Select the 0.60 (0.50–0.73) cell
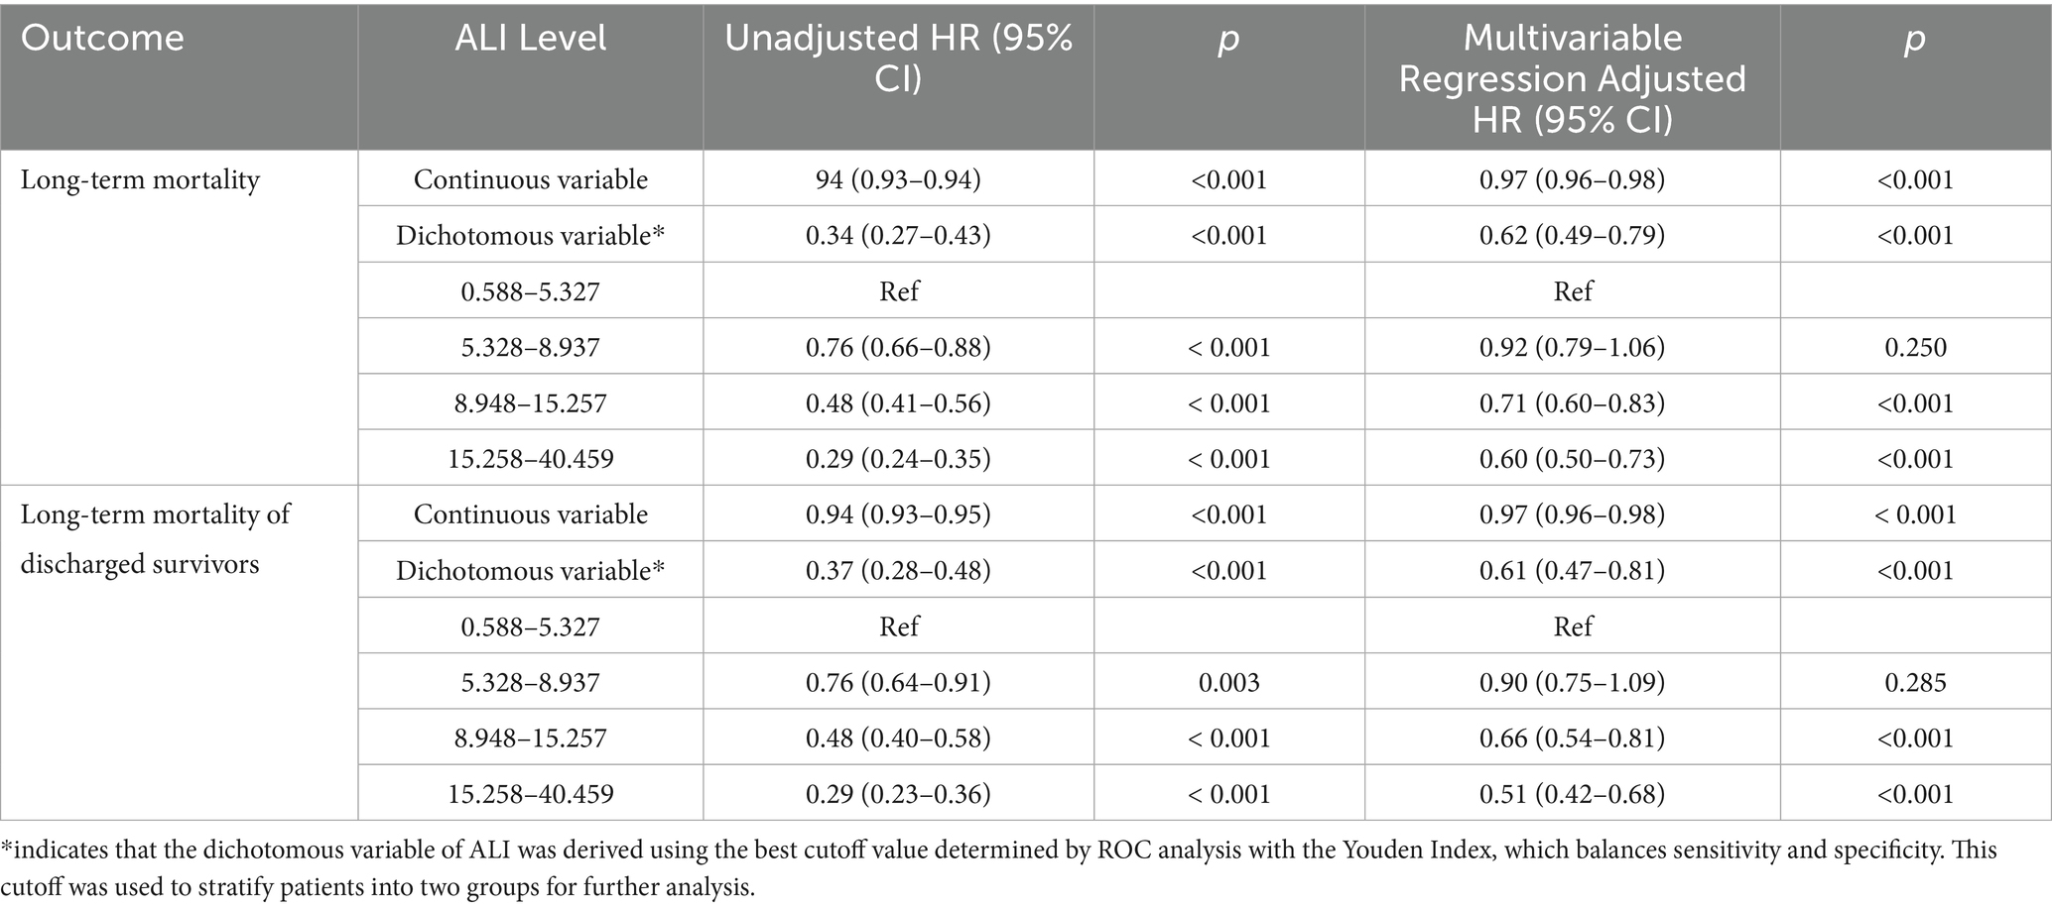Viewport: 2052px width, 909px height. pos(1572,459)
